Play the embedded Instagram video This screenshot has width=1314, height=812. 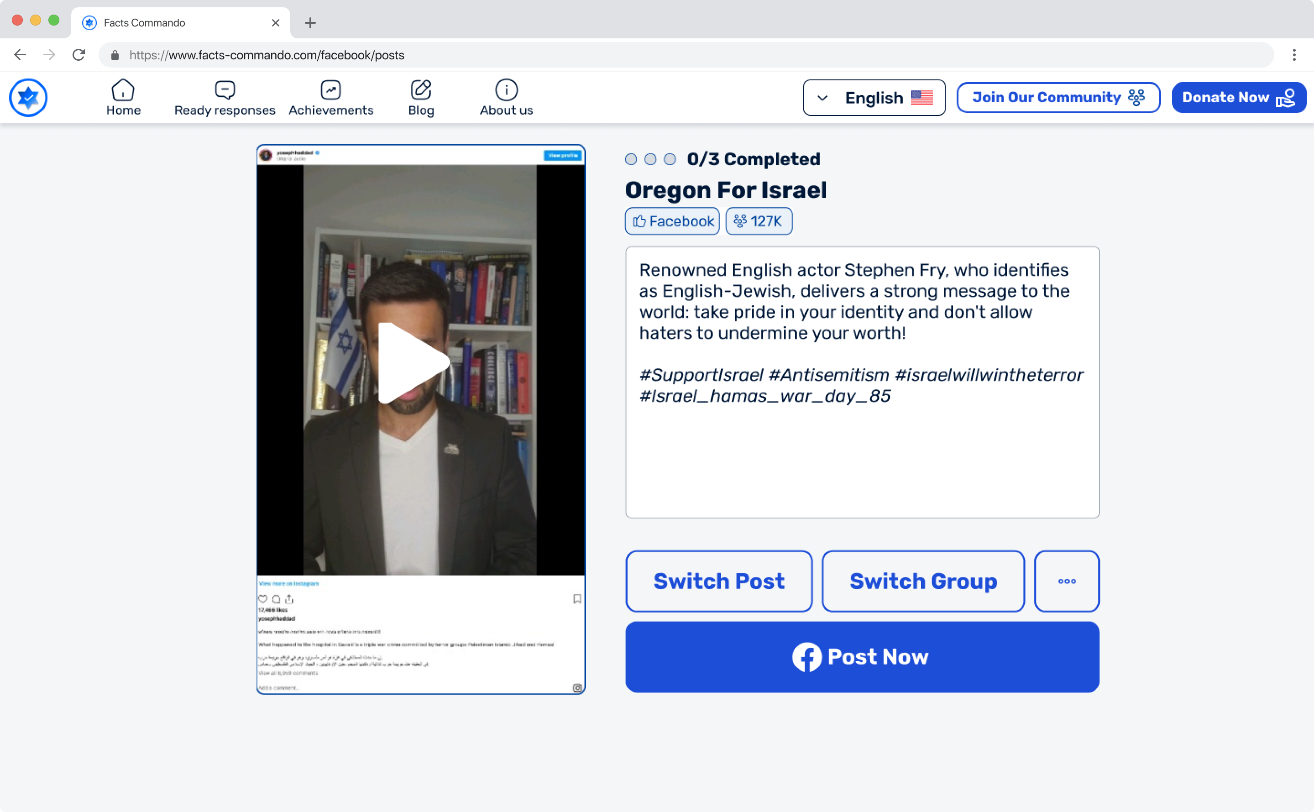[x=414, y=363]
